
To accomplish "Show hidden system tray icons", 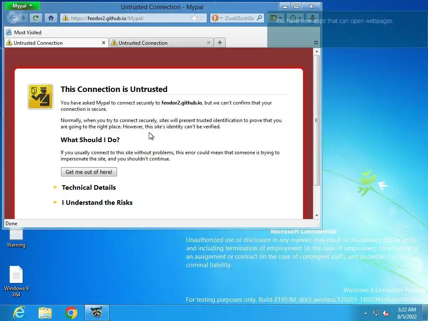I will point(365,313).
